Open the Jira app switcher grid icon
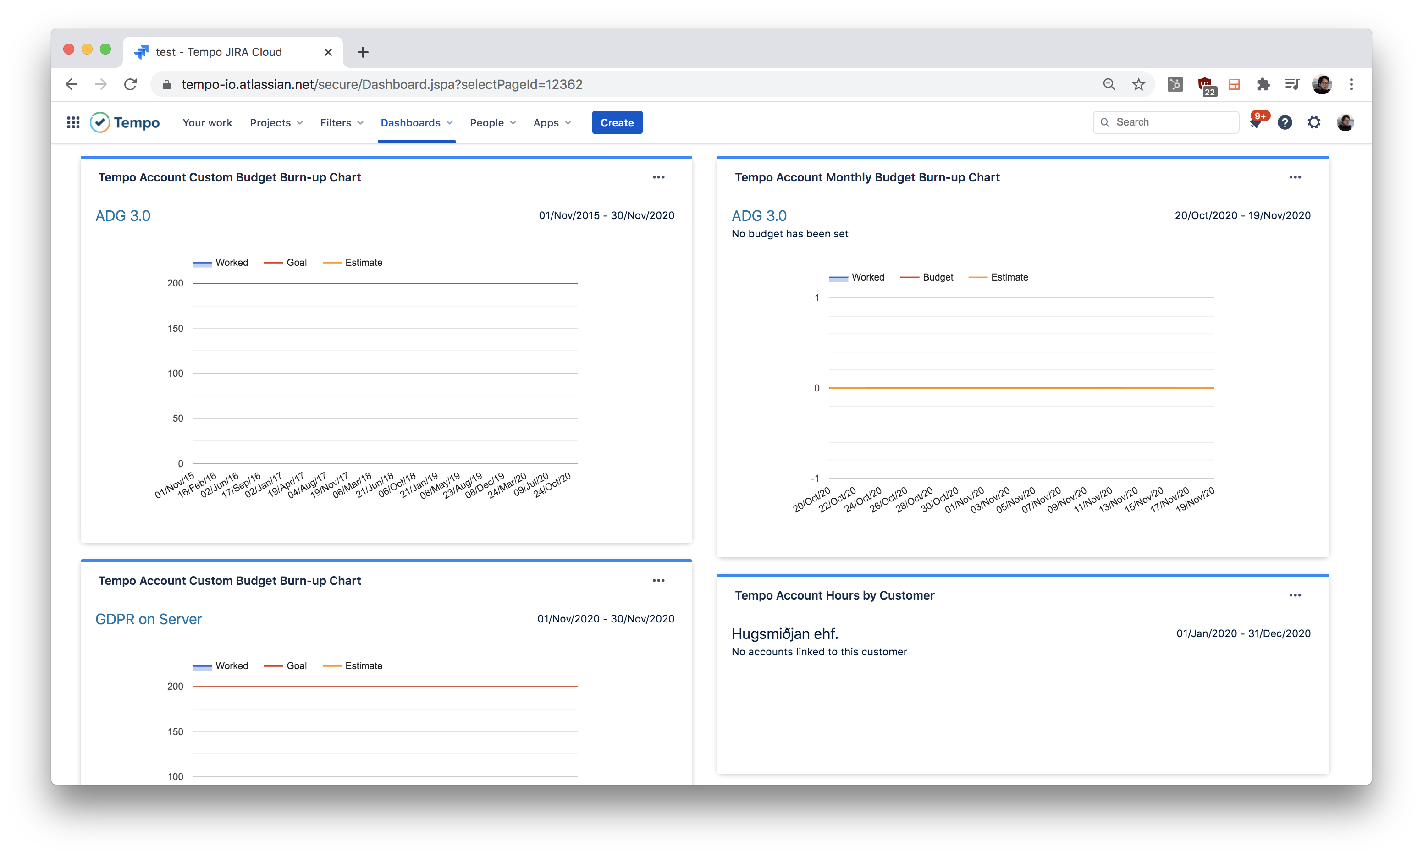The height and width of the screenshot is (858, 1423). click(73, 122)
